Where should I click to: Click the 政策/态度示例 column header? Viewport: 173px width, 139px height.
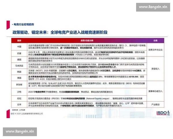coord(87,41)
